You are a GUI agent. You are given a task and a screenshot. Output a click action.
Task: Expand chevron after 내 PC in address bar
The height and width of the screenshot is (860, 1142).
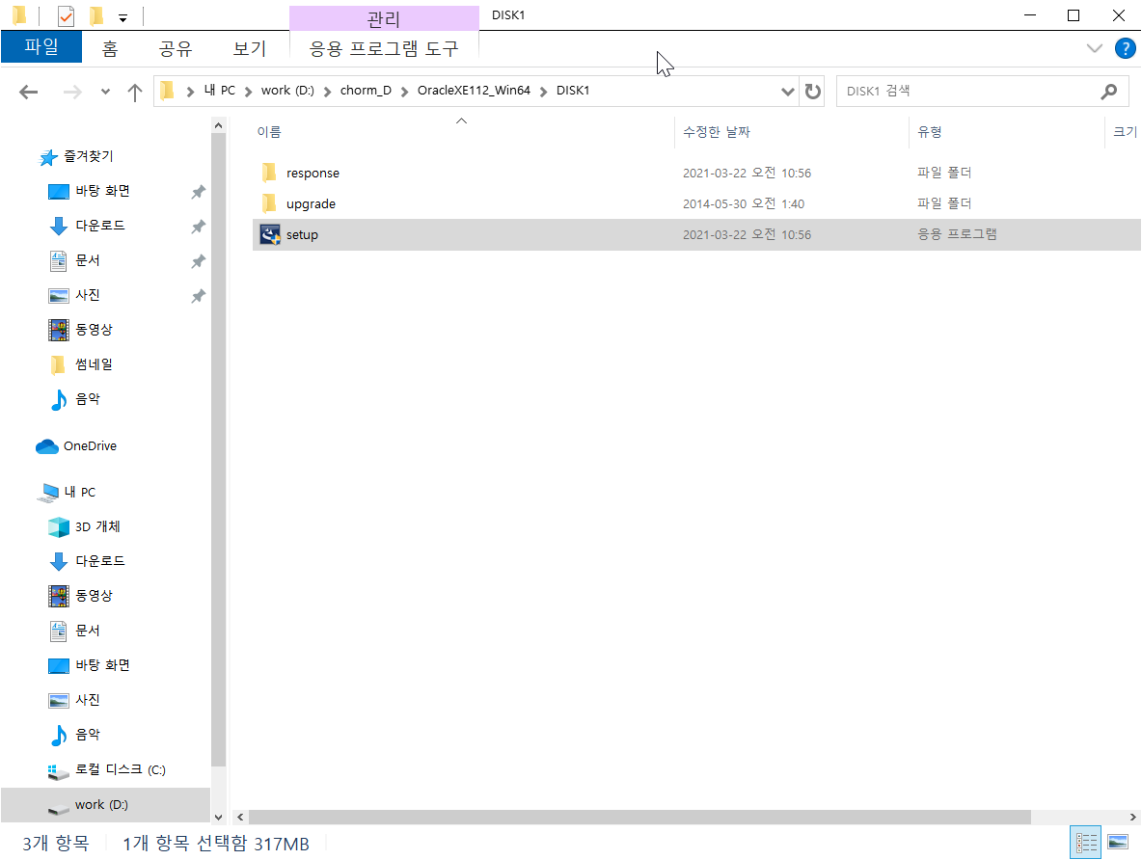(x=248, y=91)
